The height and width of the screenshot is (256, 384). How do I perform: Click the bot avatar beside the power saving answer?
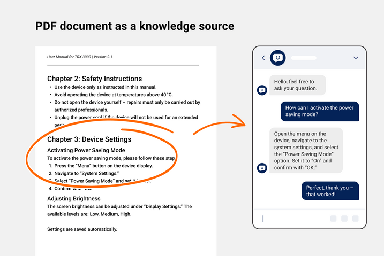(x=262, y=168)
